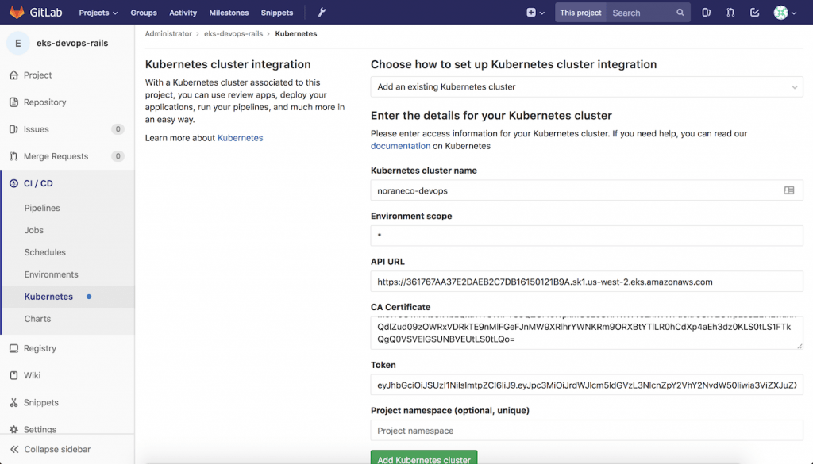Open the documentation link
The image size is (813, 464).
tap(400, 146)
